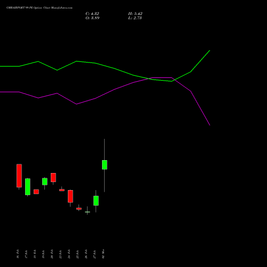Select the green candlestick for 17 Feb

(x=28, y=187)
